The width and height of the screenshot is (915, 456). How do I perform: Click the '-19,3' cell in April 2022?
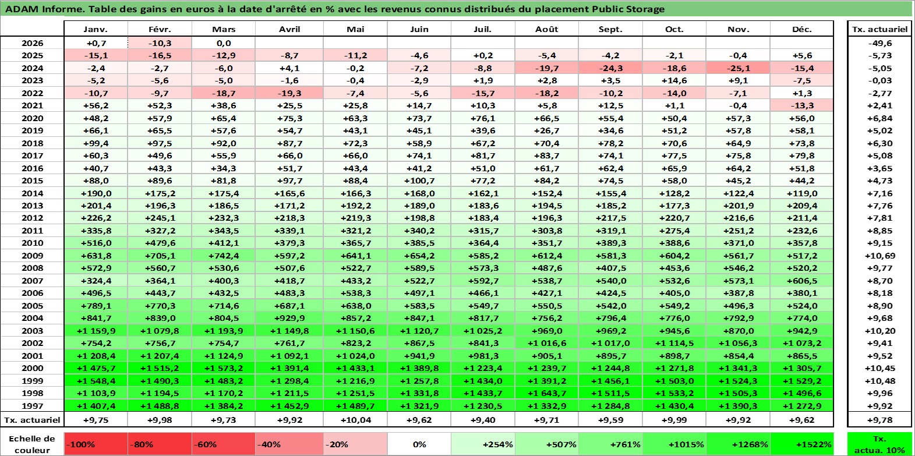289,93
